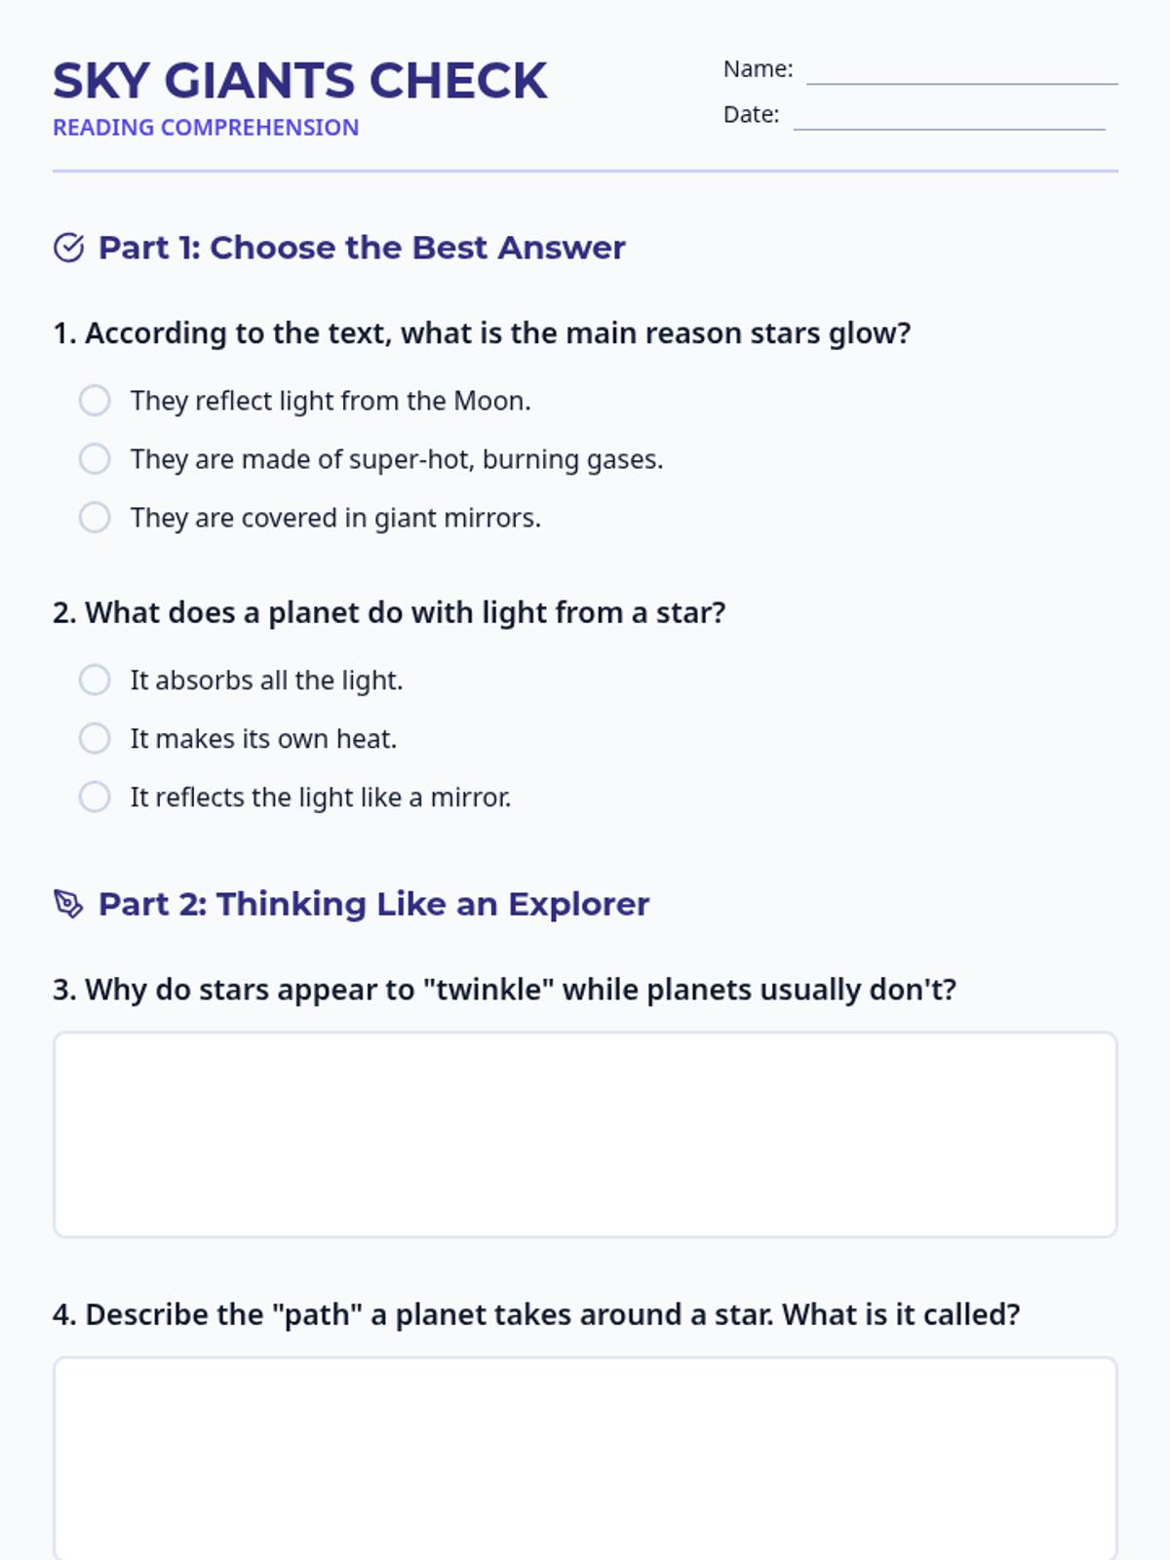Select "It absorbs all the light" option
This screenshot has height=1560, width=1170.
[x=95, y=681]
